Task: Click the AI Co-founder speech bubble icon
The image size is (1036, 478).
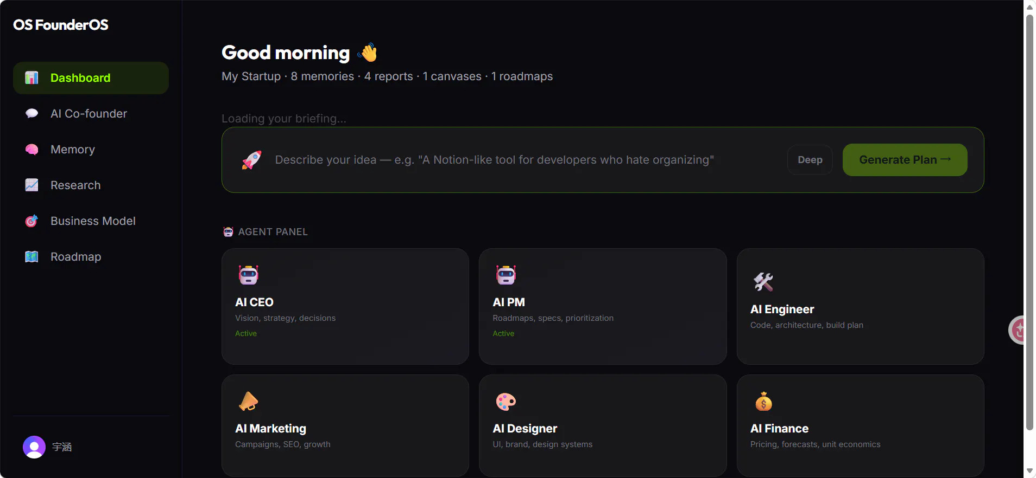Action: (x=31, y=114)
